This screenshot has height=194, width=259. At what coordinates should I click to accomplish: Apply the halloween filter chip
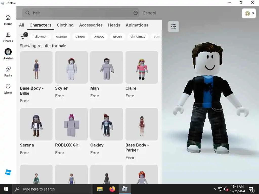pyautogui.click(x=40, y=36)
